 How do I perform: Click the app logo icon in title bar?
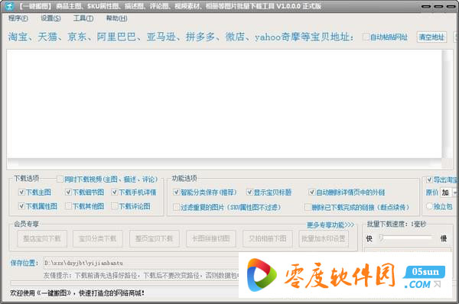pos(10,6)
